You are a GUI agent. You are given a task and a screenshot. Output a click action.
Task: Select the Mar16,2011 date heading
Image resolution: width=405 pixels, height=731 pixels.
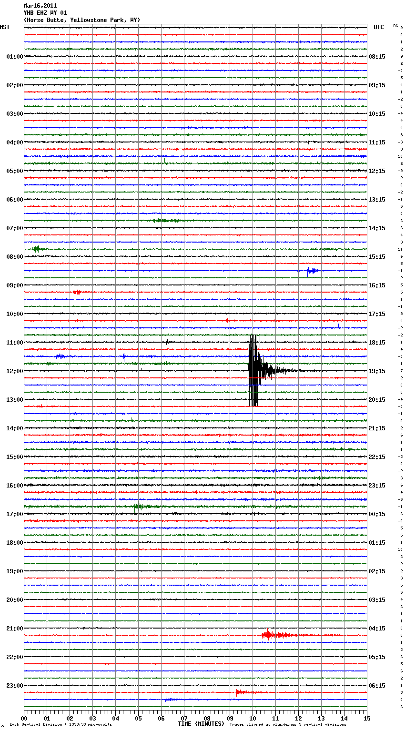(x=40, y=6)
